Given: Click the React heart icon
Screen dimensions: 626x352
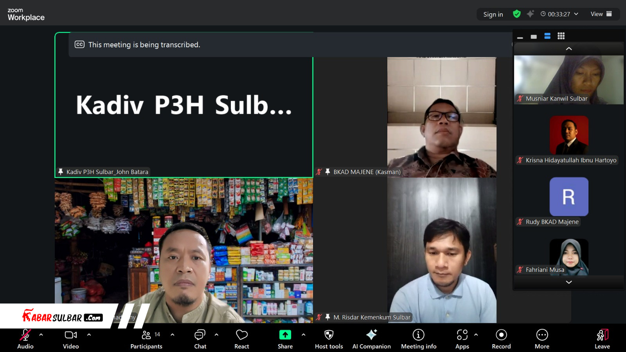Looking at the screenshot, I should pos(241,335).
